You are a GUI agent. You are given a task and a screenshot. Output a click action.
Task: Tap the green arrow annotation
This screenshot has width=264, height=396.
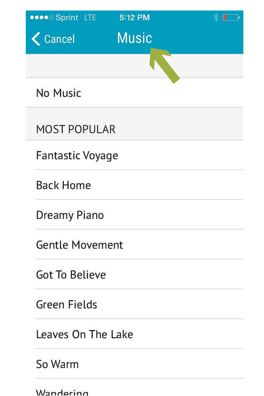164,65
